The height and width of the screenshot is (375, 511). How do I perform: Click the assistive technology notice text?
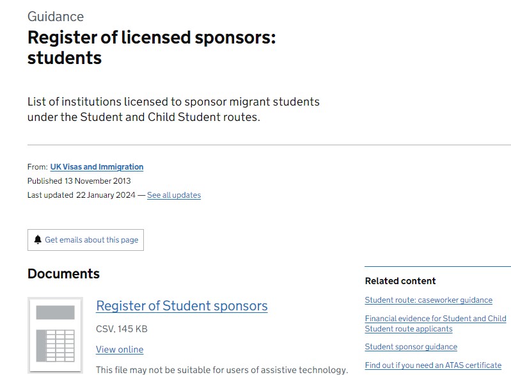point(221,369)
